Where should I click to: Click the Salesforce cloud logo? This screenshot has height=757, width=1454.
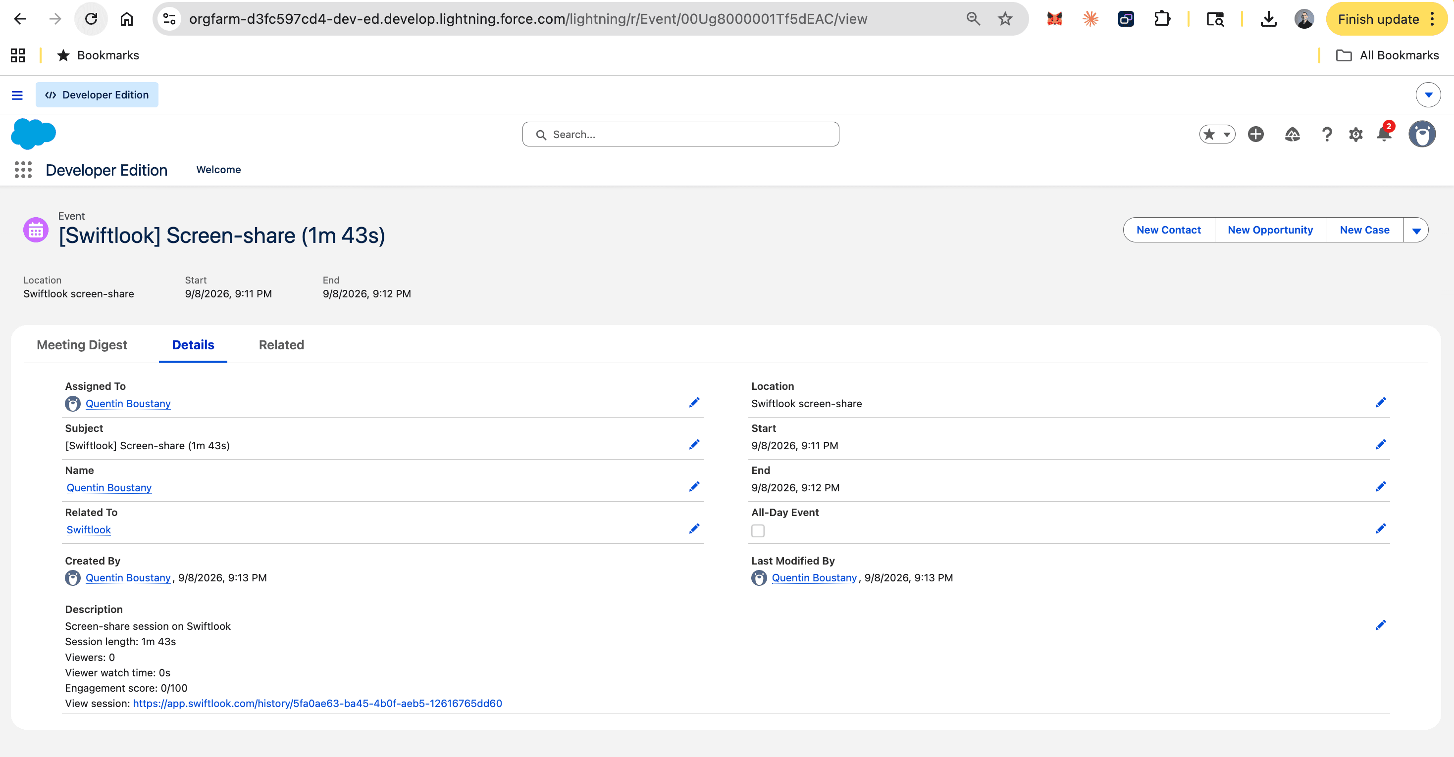(33, 134)
